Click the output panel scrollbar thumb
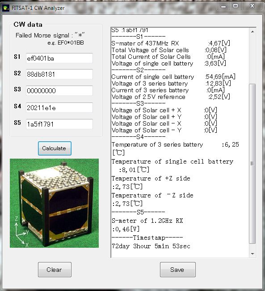Image resolution: width=265 pixels, height=291 pixels. coord(252,164)
